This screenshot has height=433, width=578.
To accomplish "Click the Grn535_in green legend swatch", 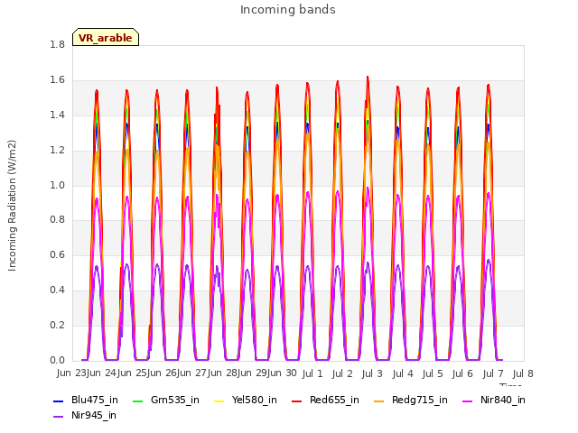I will coord(137,401).
